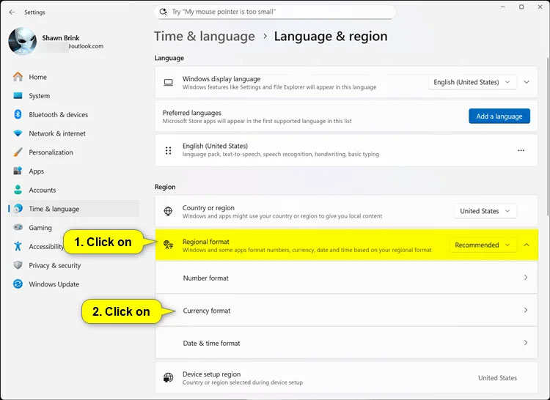
Task: Click the Personalization paintbrush icon
Action: tap(18, 152)
